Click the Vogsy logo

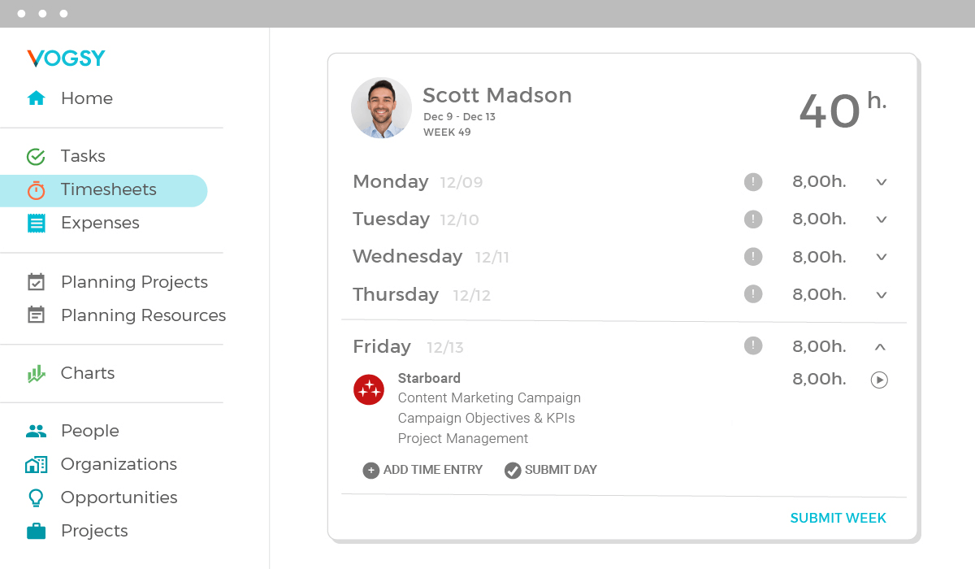[x=67, y=59]
